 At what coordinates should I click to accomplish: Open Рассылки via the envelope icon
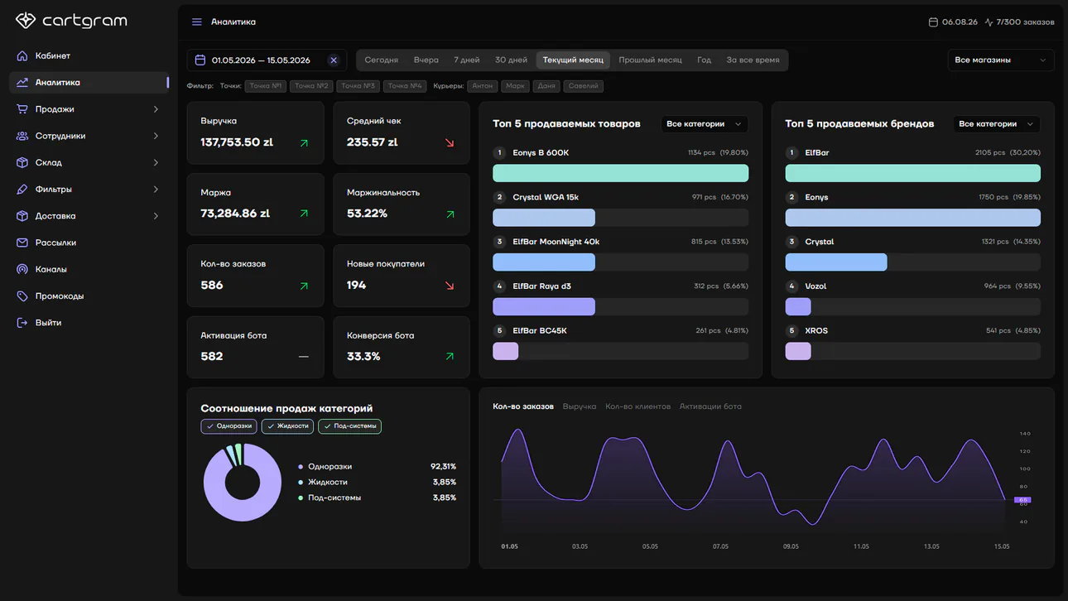coord(22,243)
